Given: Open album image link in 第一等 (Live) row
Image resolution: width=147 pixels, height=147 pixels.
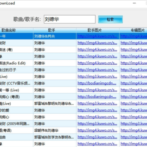Looking at the screenshot, I should pyautogui.click(x=134, y=90).
